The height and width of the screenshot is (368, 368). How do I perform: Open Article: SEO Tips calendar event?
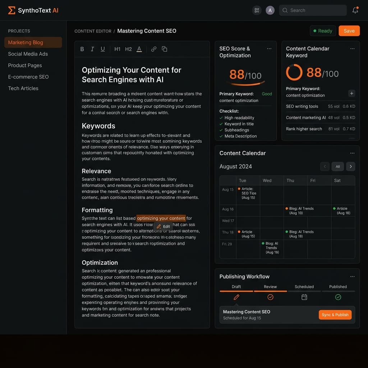click(x=247, y=193)
